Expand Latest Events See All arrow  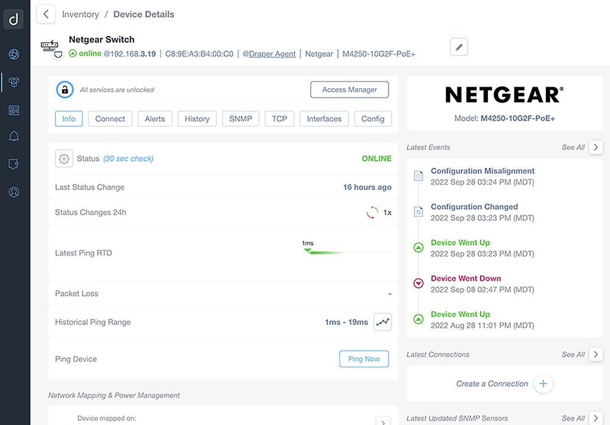tap(596, 148)
